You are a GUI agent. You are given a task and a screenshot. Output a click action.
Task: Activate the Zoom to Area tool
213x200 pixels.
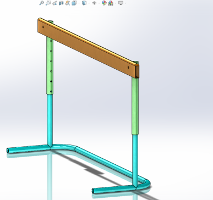pyautogui.click(x=48, y=3)
